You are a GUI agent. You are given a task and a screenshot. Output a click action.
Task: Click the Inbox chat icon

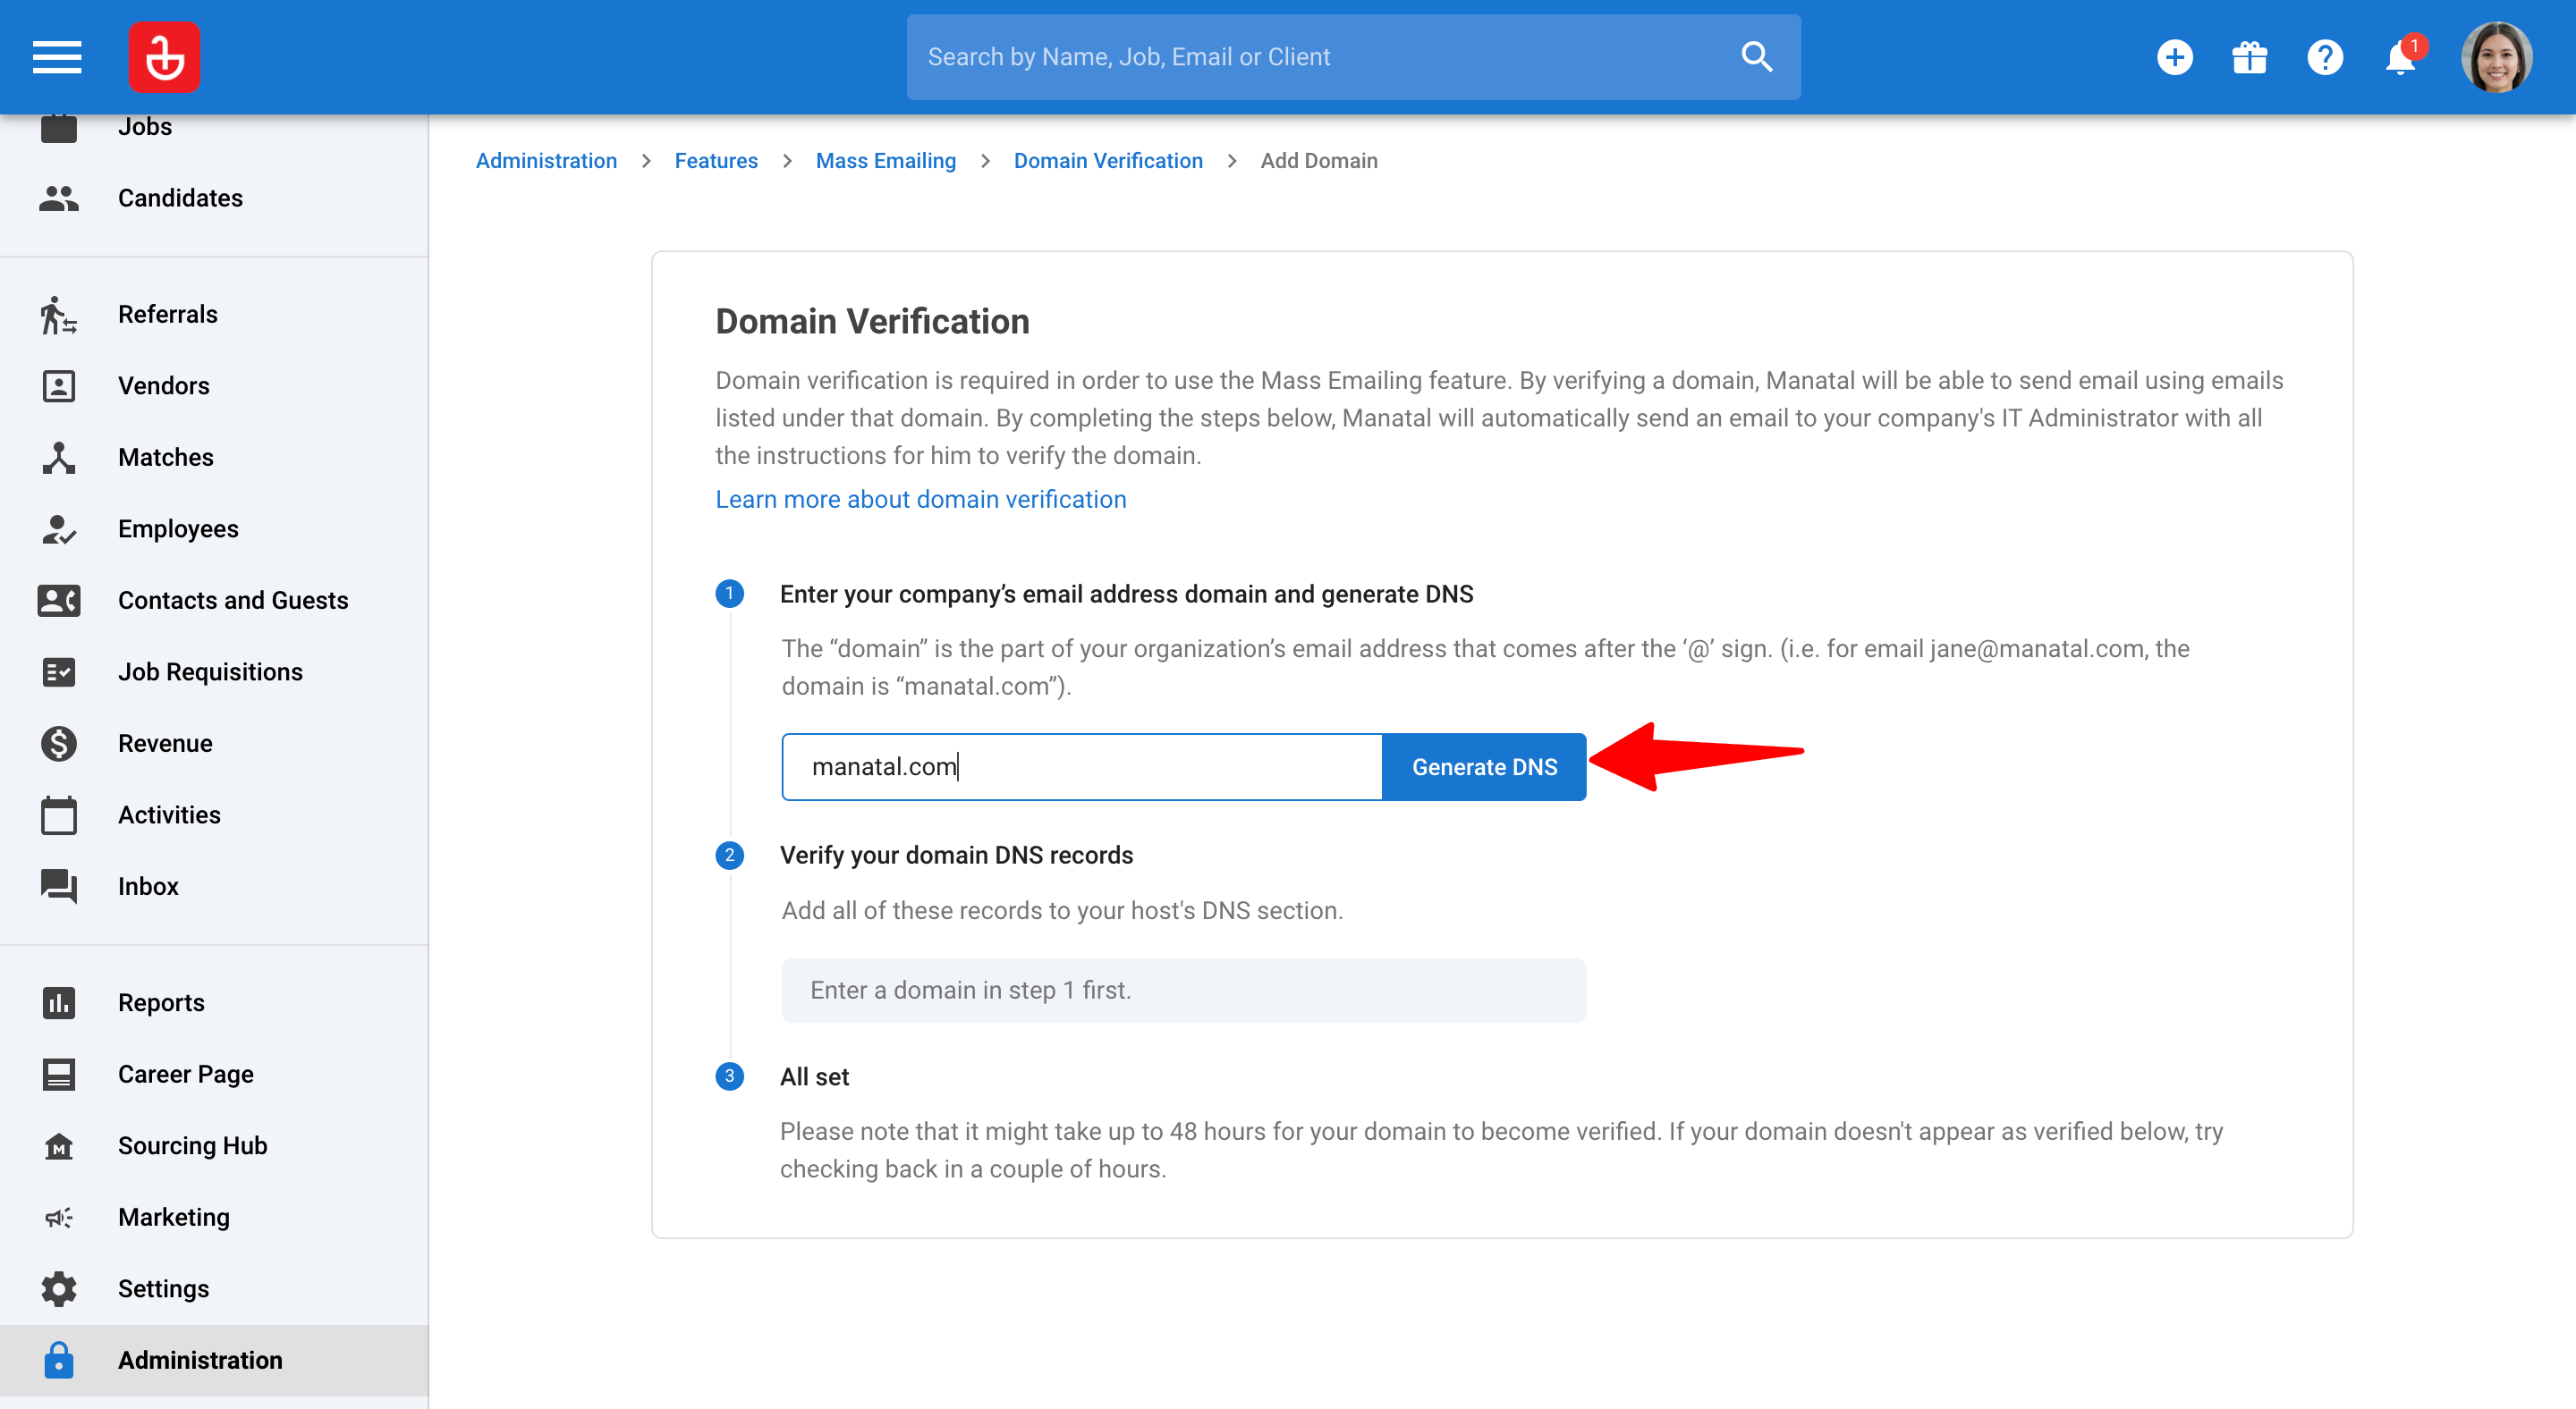click(59, 886)
